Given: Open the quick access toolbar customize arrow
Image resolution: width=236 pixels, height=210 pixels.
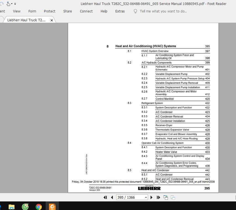Looking at the screenshot, I should [x=15, y=4].
